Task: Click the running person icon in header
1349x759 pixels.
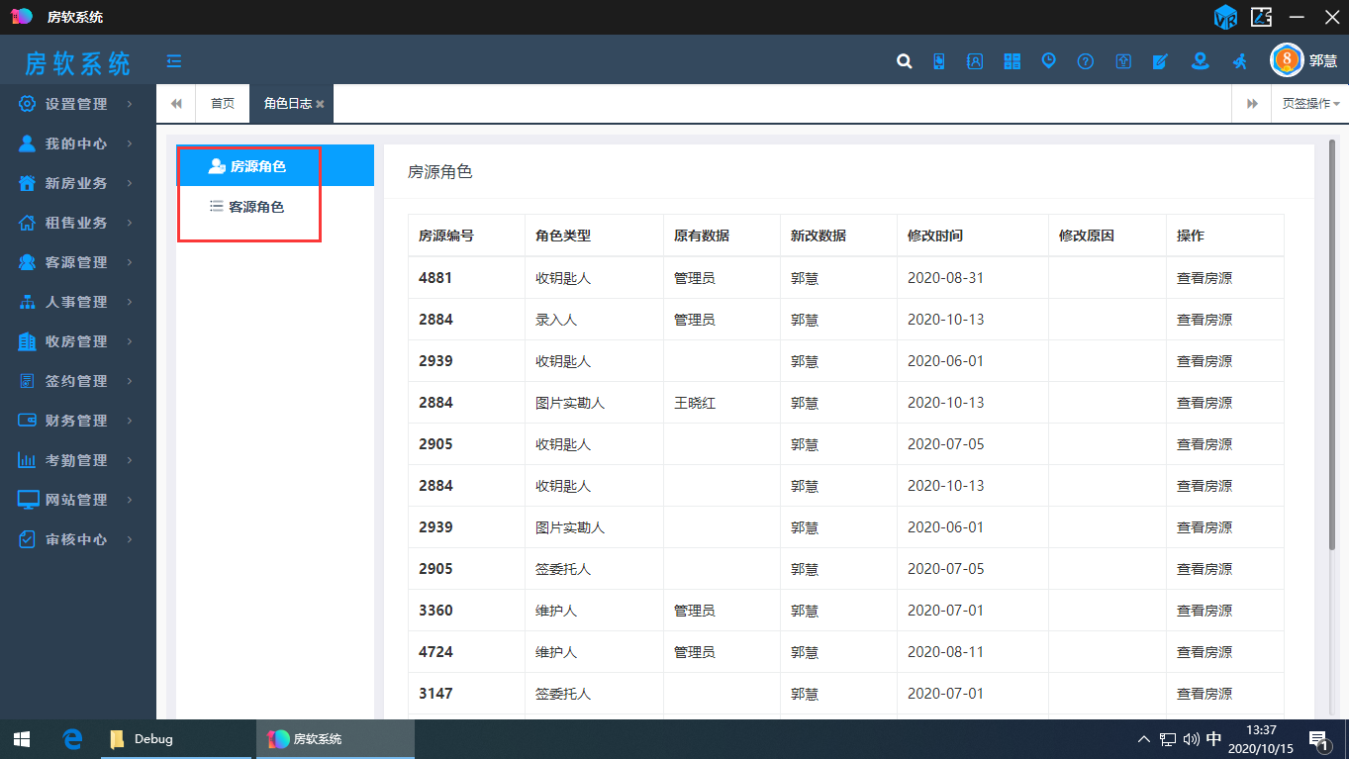Action: click(x=1239, y=61)
